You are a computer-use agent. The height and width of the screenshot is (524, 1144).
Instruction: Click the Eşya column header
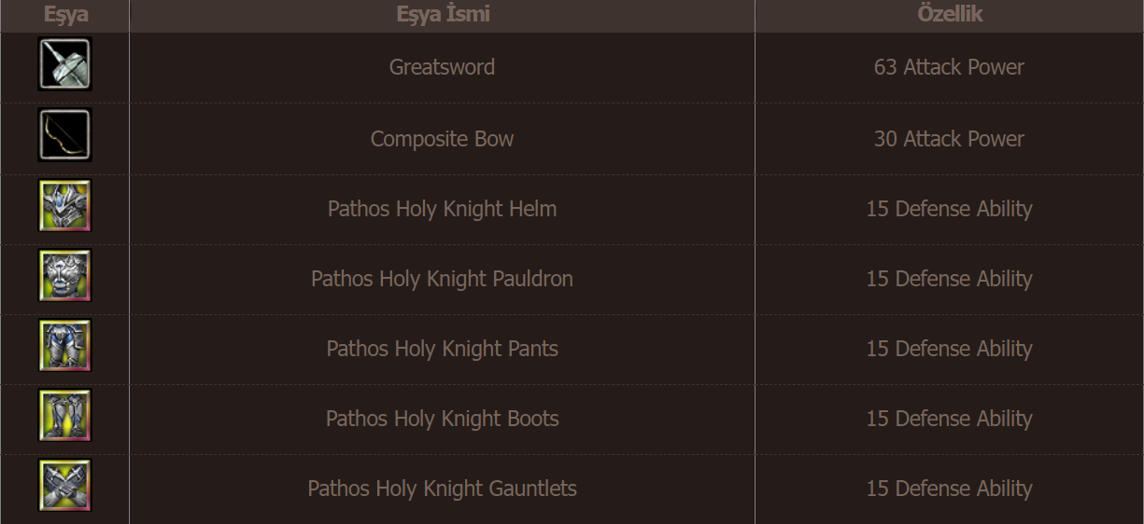[x=65, y=15]
